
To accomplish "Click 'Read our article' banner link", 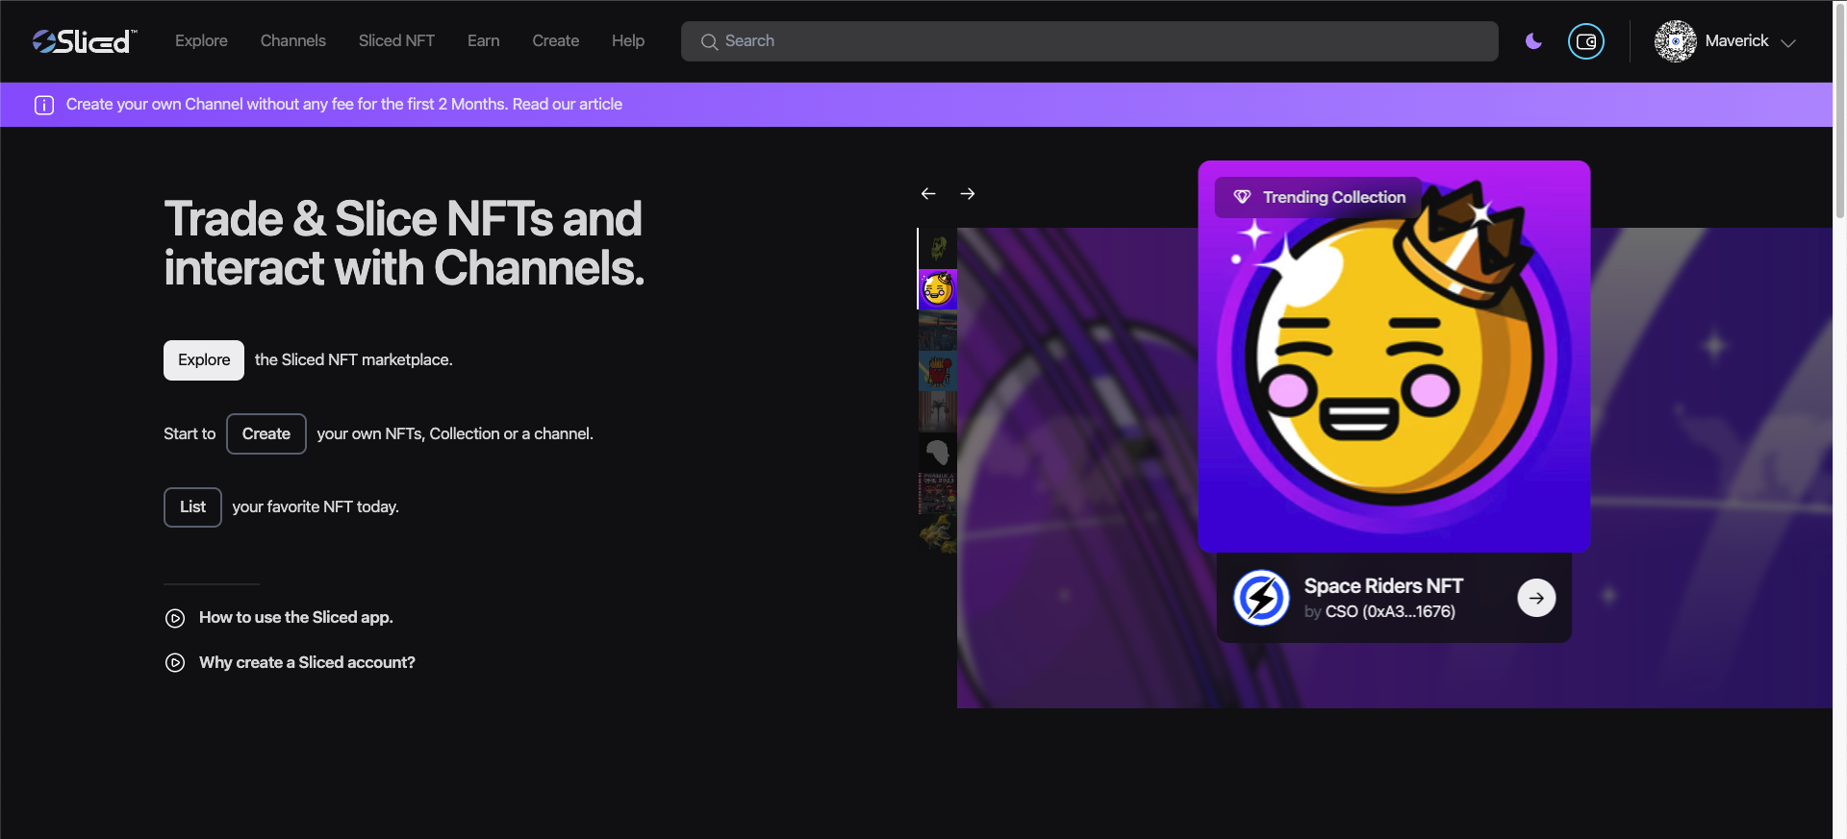I will tap(567, 105).
